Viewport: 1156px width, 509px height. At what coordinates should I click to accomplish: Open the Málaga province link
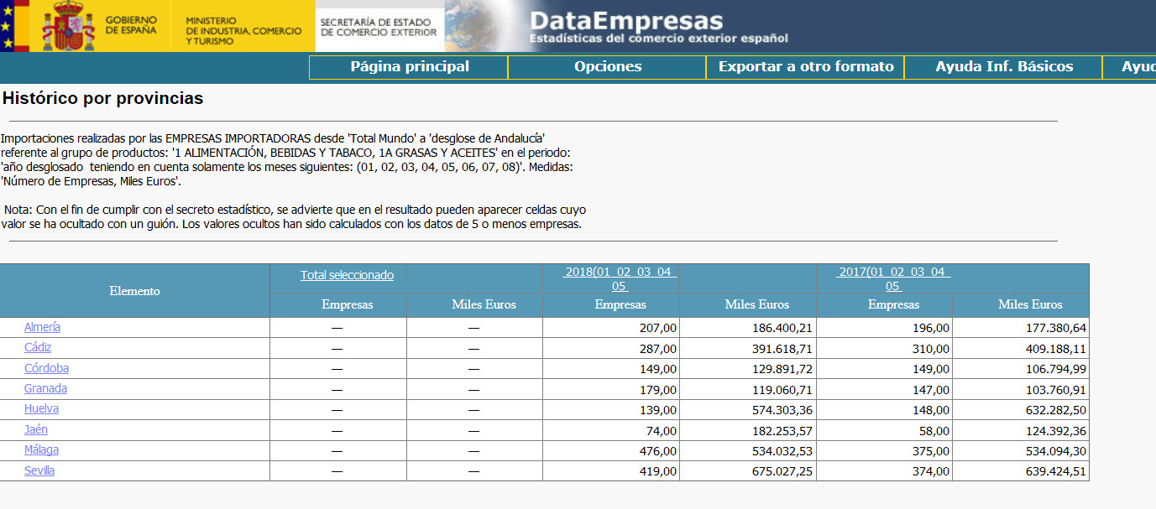(41, 449)
